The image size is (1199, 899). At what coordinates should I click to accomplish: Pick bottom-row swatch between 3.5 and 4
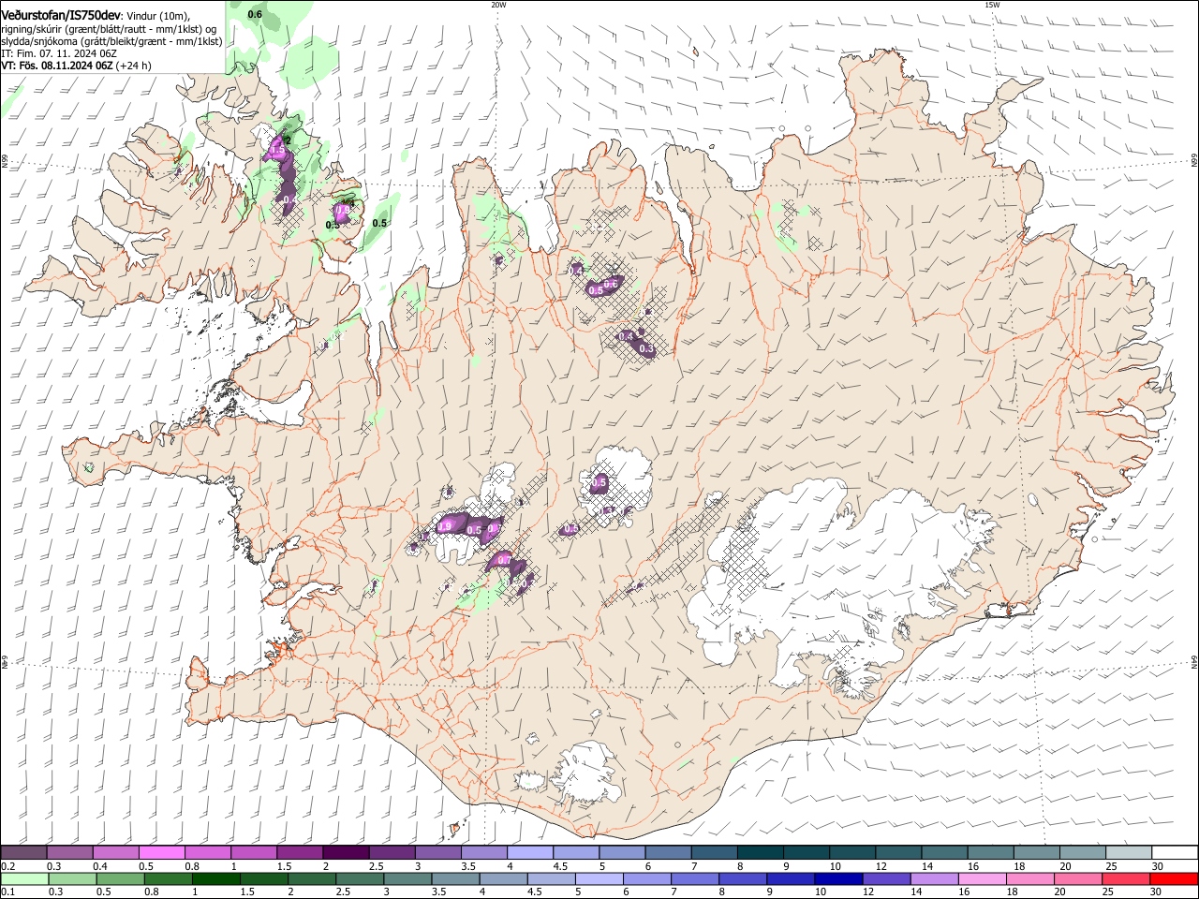click(x=455, y=878)
